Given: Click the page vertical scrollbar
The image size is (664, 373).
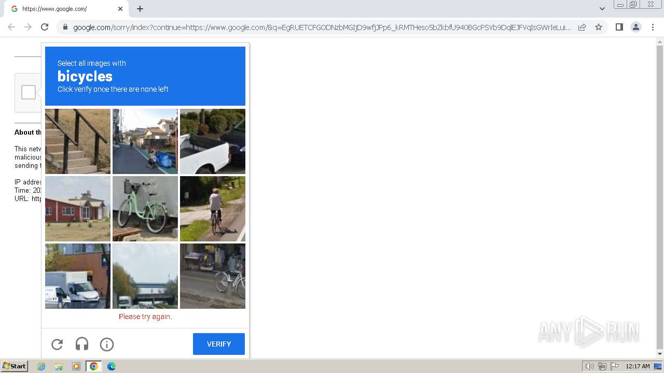Looking at the screenshot, I should click(x=660, y=197).
